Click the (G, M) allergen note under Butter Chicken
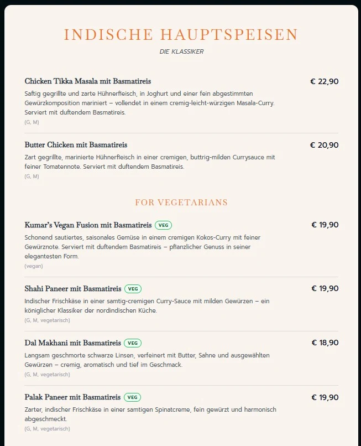Screen dimensions: 361x446 pos(32,177)
